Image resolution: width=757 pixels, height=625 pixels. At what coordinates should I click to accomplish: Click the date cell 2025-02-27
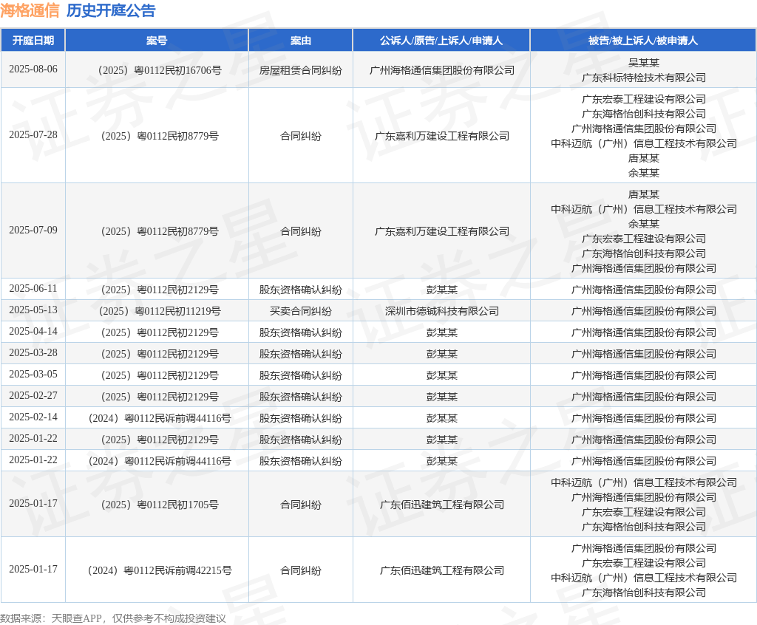tap(33, 396)
